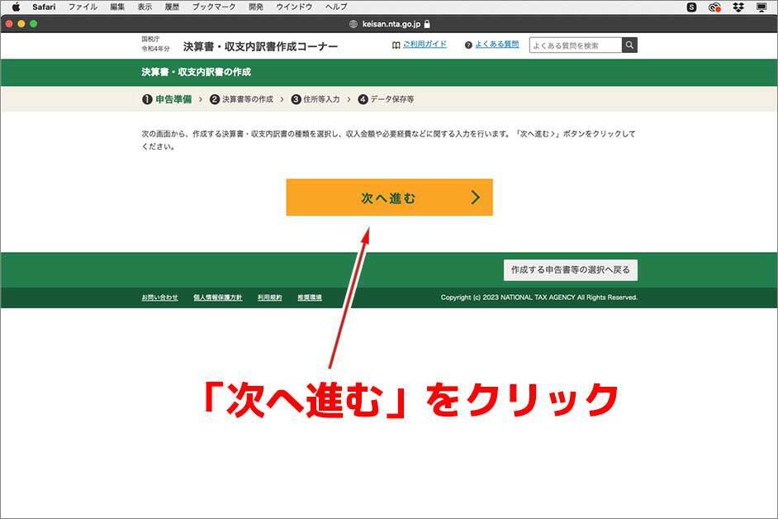Open the 表示 menu

(145, 7)
